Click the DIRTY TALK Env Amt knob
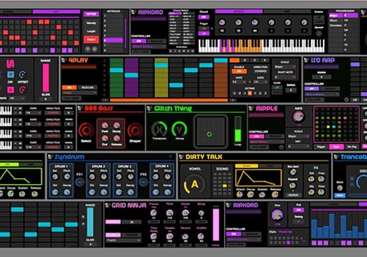367x257 pixels. click(293, 172)
